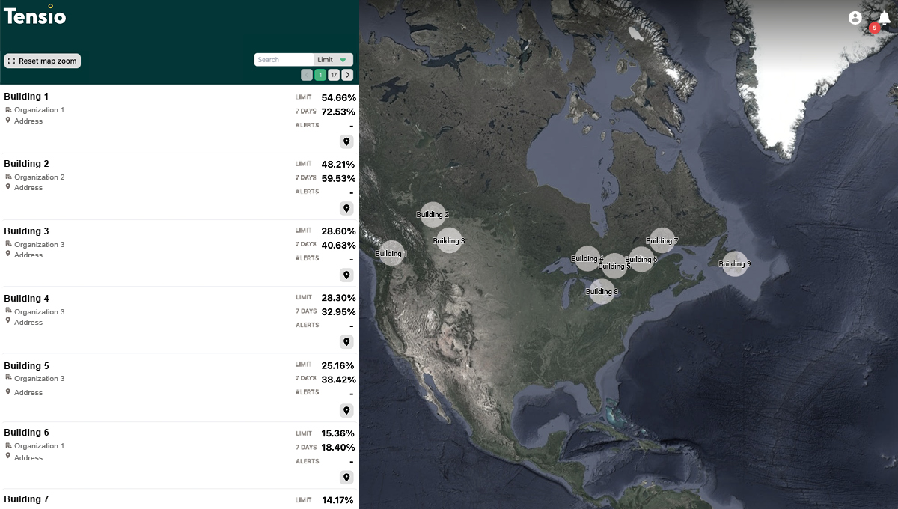898x509 pixels.
Task: Click the 54.66% limit value
Action: click(x=338, y=97)
